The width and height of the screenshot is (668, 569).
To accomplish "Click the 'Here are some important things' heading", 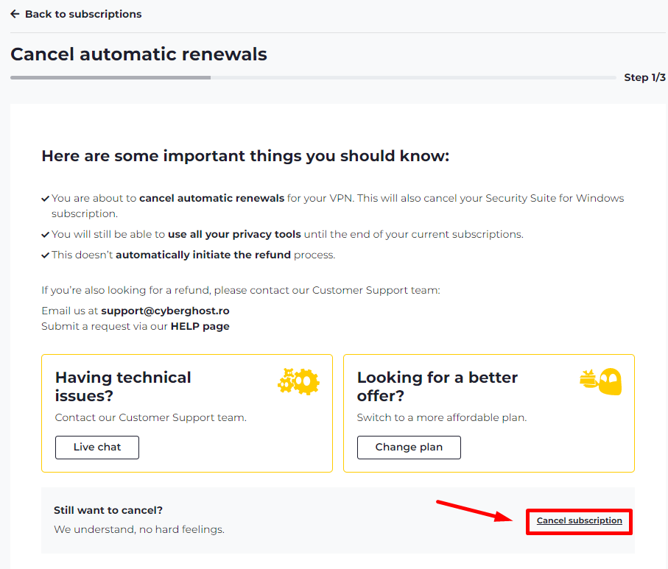I will coord(245,156).
